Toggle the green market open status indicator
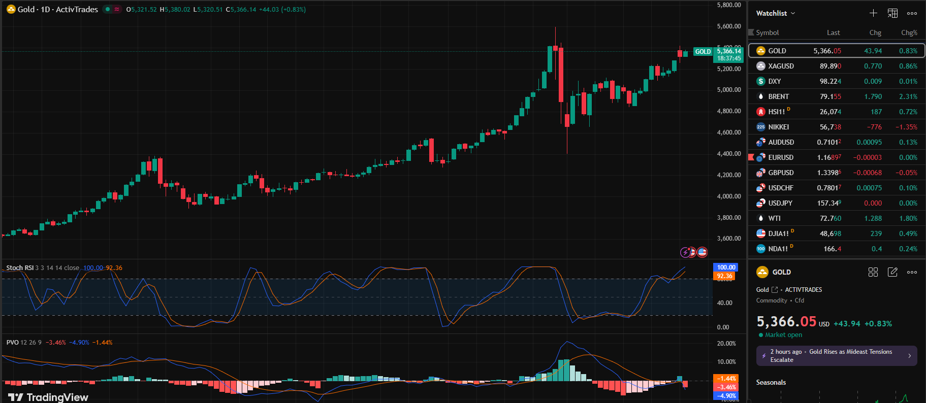The width and height of the screenshot is (926, 403). coord(108,9)
